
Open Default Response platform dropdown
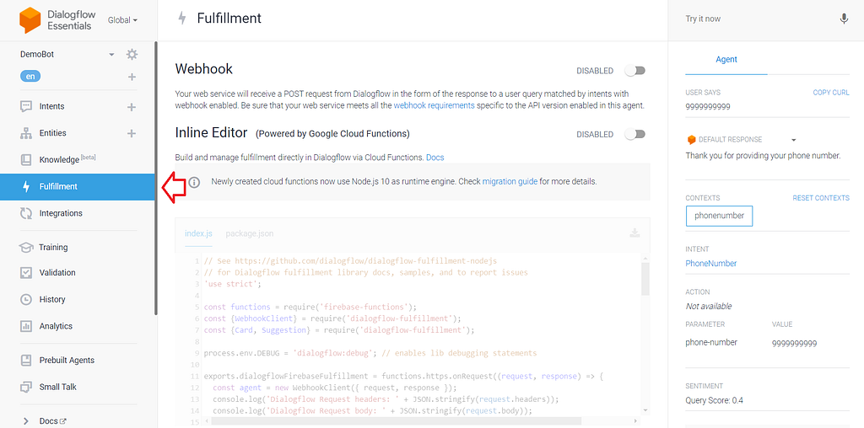click(793, 140)
